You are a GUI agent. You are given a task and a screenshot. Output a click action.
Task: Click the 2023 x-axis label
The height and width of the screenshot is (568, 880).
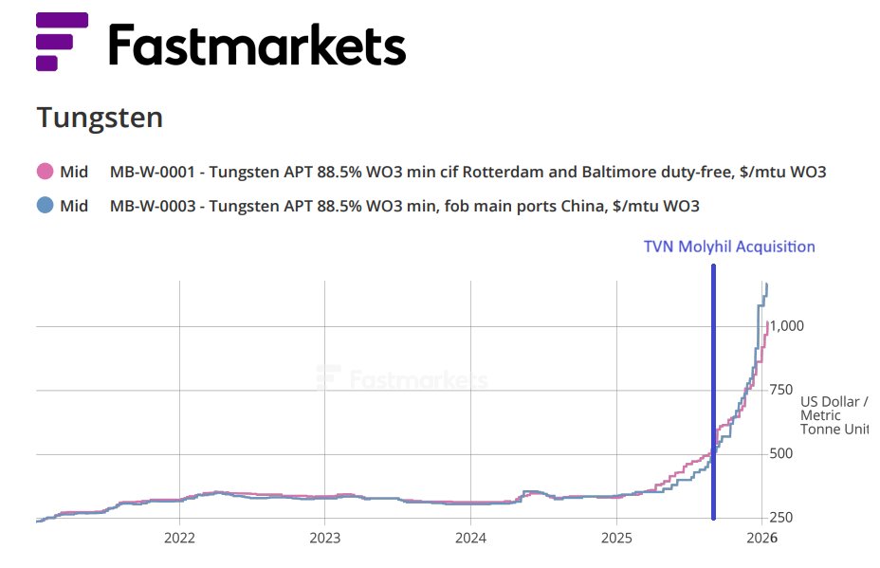click(x=325, y=538)
